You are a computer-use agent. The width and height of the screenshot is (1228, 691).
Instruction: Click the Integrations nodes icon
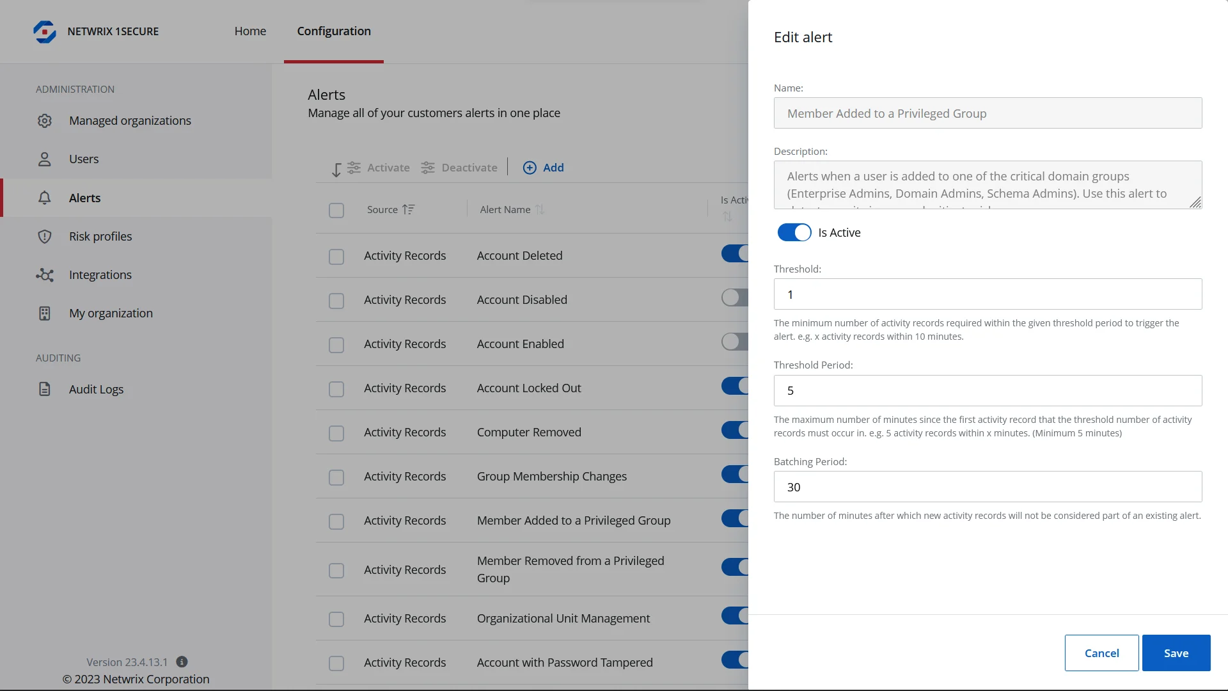[44, 274]
